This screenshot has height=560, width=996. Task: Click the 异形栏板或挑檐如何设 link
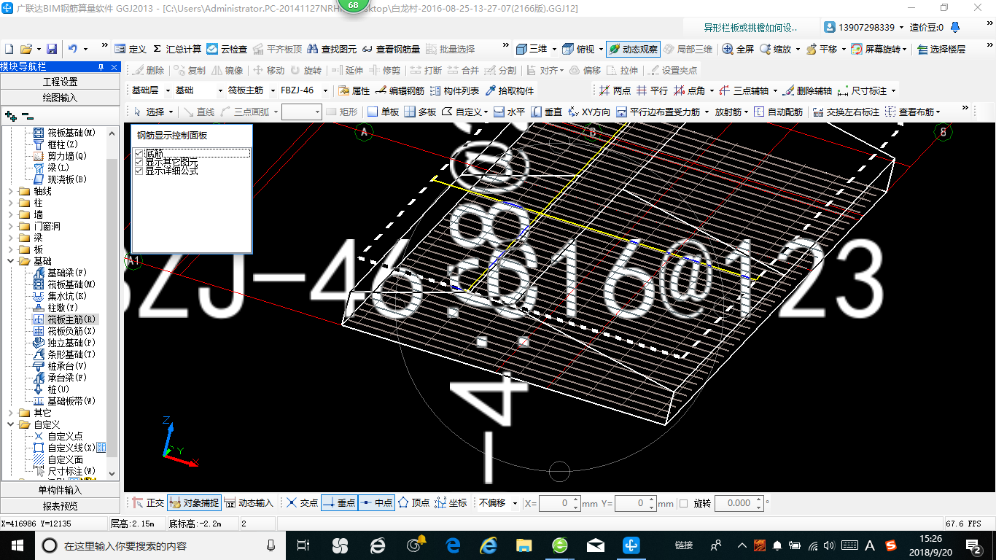[x=750, y=27]
